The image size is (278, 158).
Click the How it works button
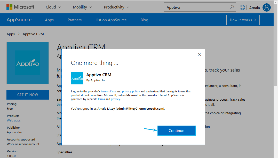click(243, 20)
